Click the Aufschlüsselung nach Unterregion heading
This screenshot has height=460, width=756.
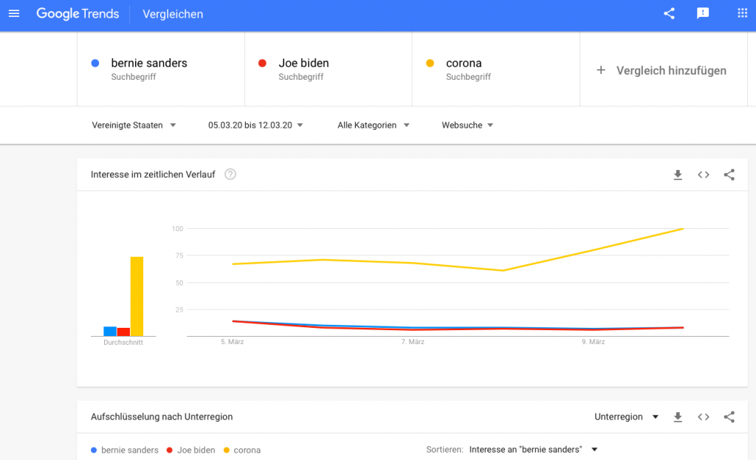coord(162,416)
